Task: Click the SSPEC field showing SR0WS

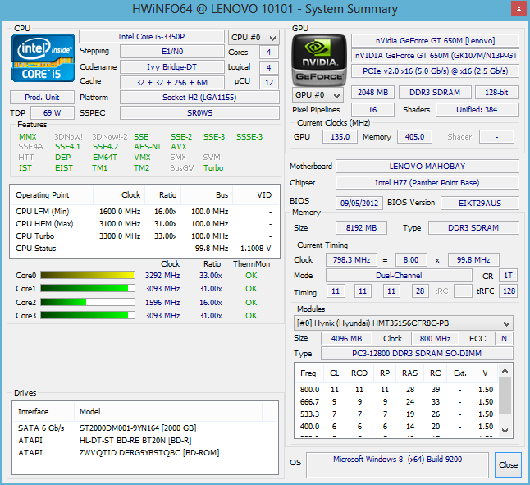Action: click(x=198, y=112)
